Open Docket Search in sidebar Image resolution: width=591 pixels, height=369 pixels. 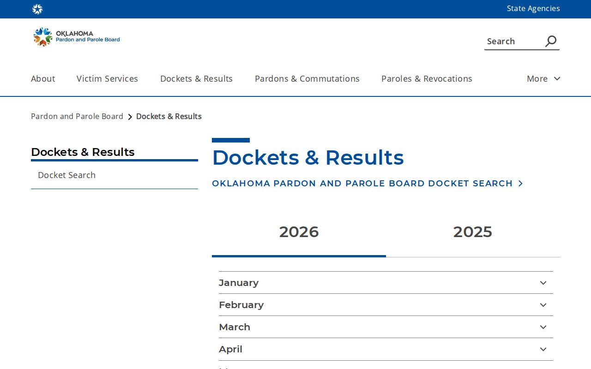point(66,175)
